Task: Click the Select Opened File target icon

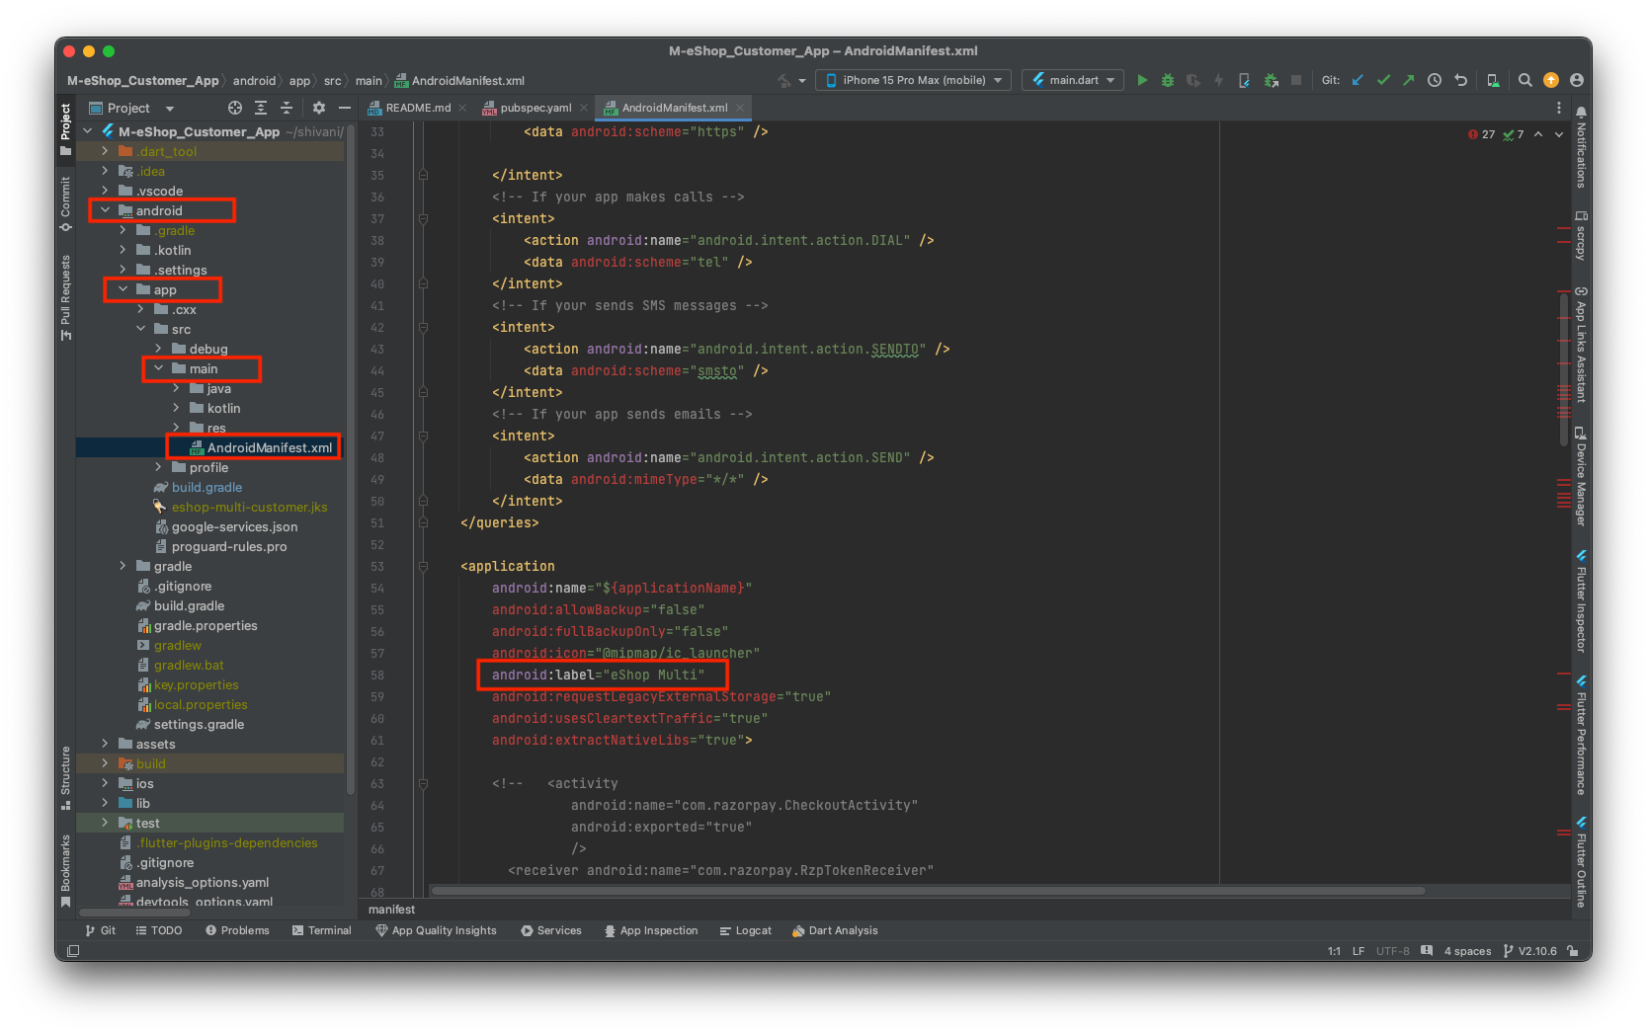Action: click(235, 108)
